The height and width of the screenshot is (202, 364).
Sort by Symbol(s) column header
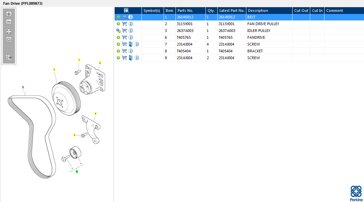152,11
